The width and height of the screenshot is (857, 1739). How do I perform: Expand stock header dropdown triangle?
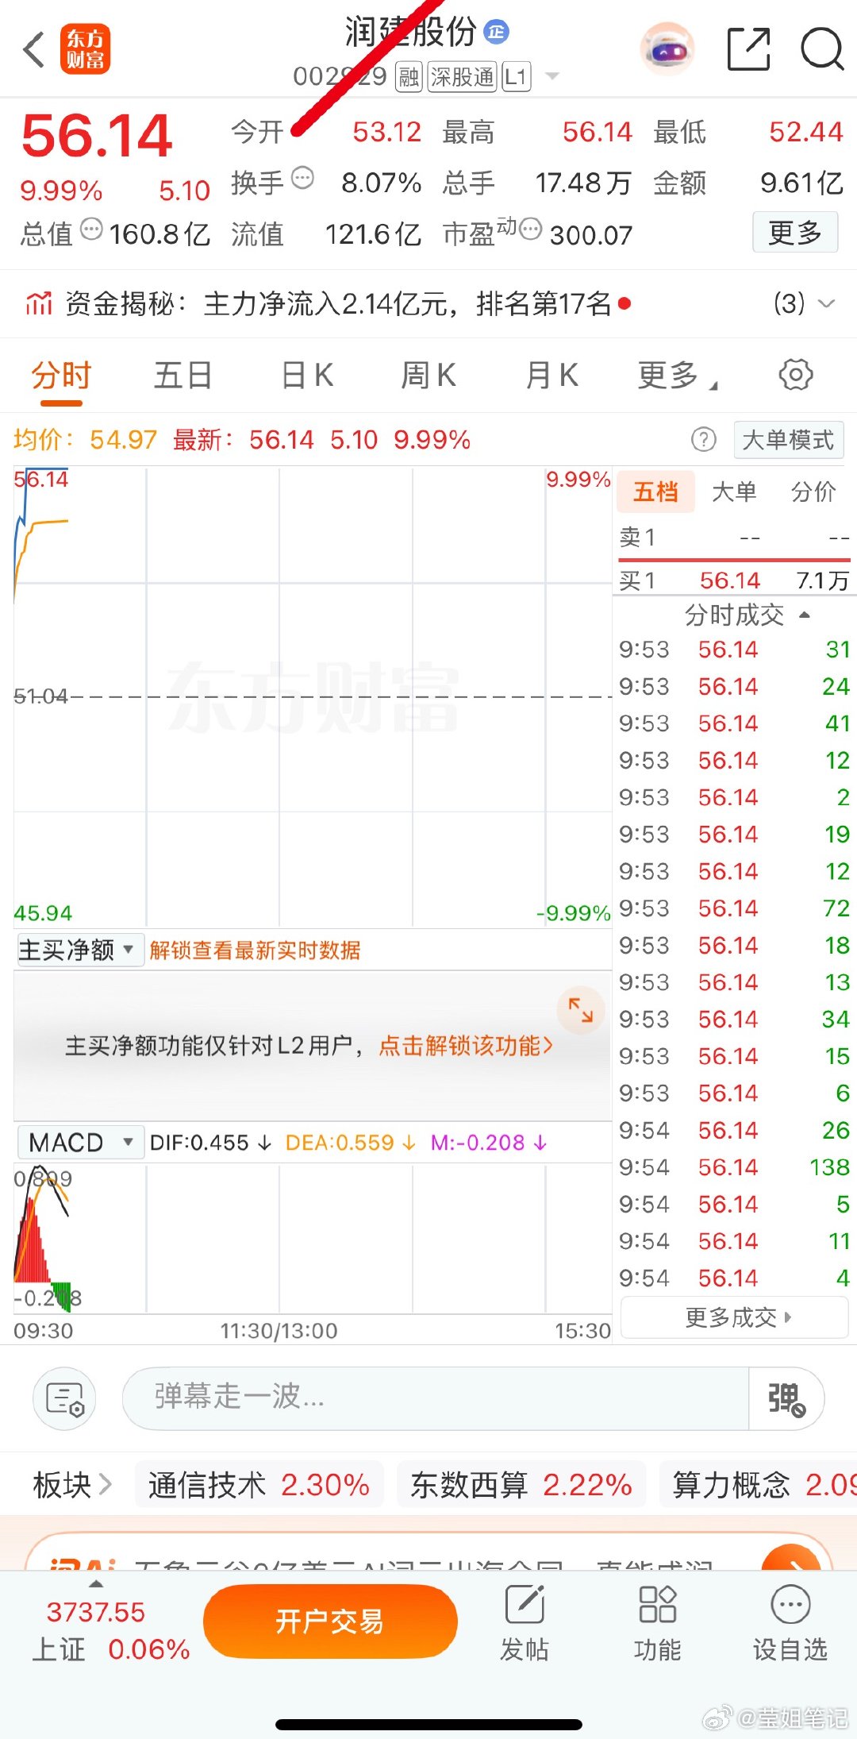552,76
